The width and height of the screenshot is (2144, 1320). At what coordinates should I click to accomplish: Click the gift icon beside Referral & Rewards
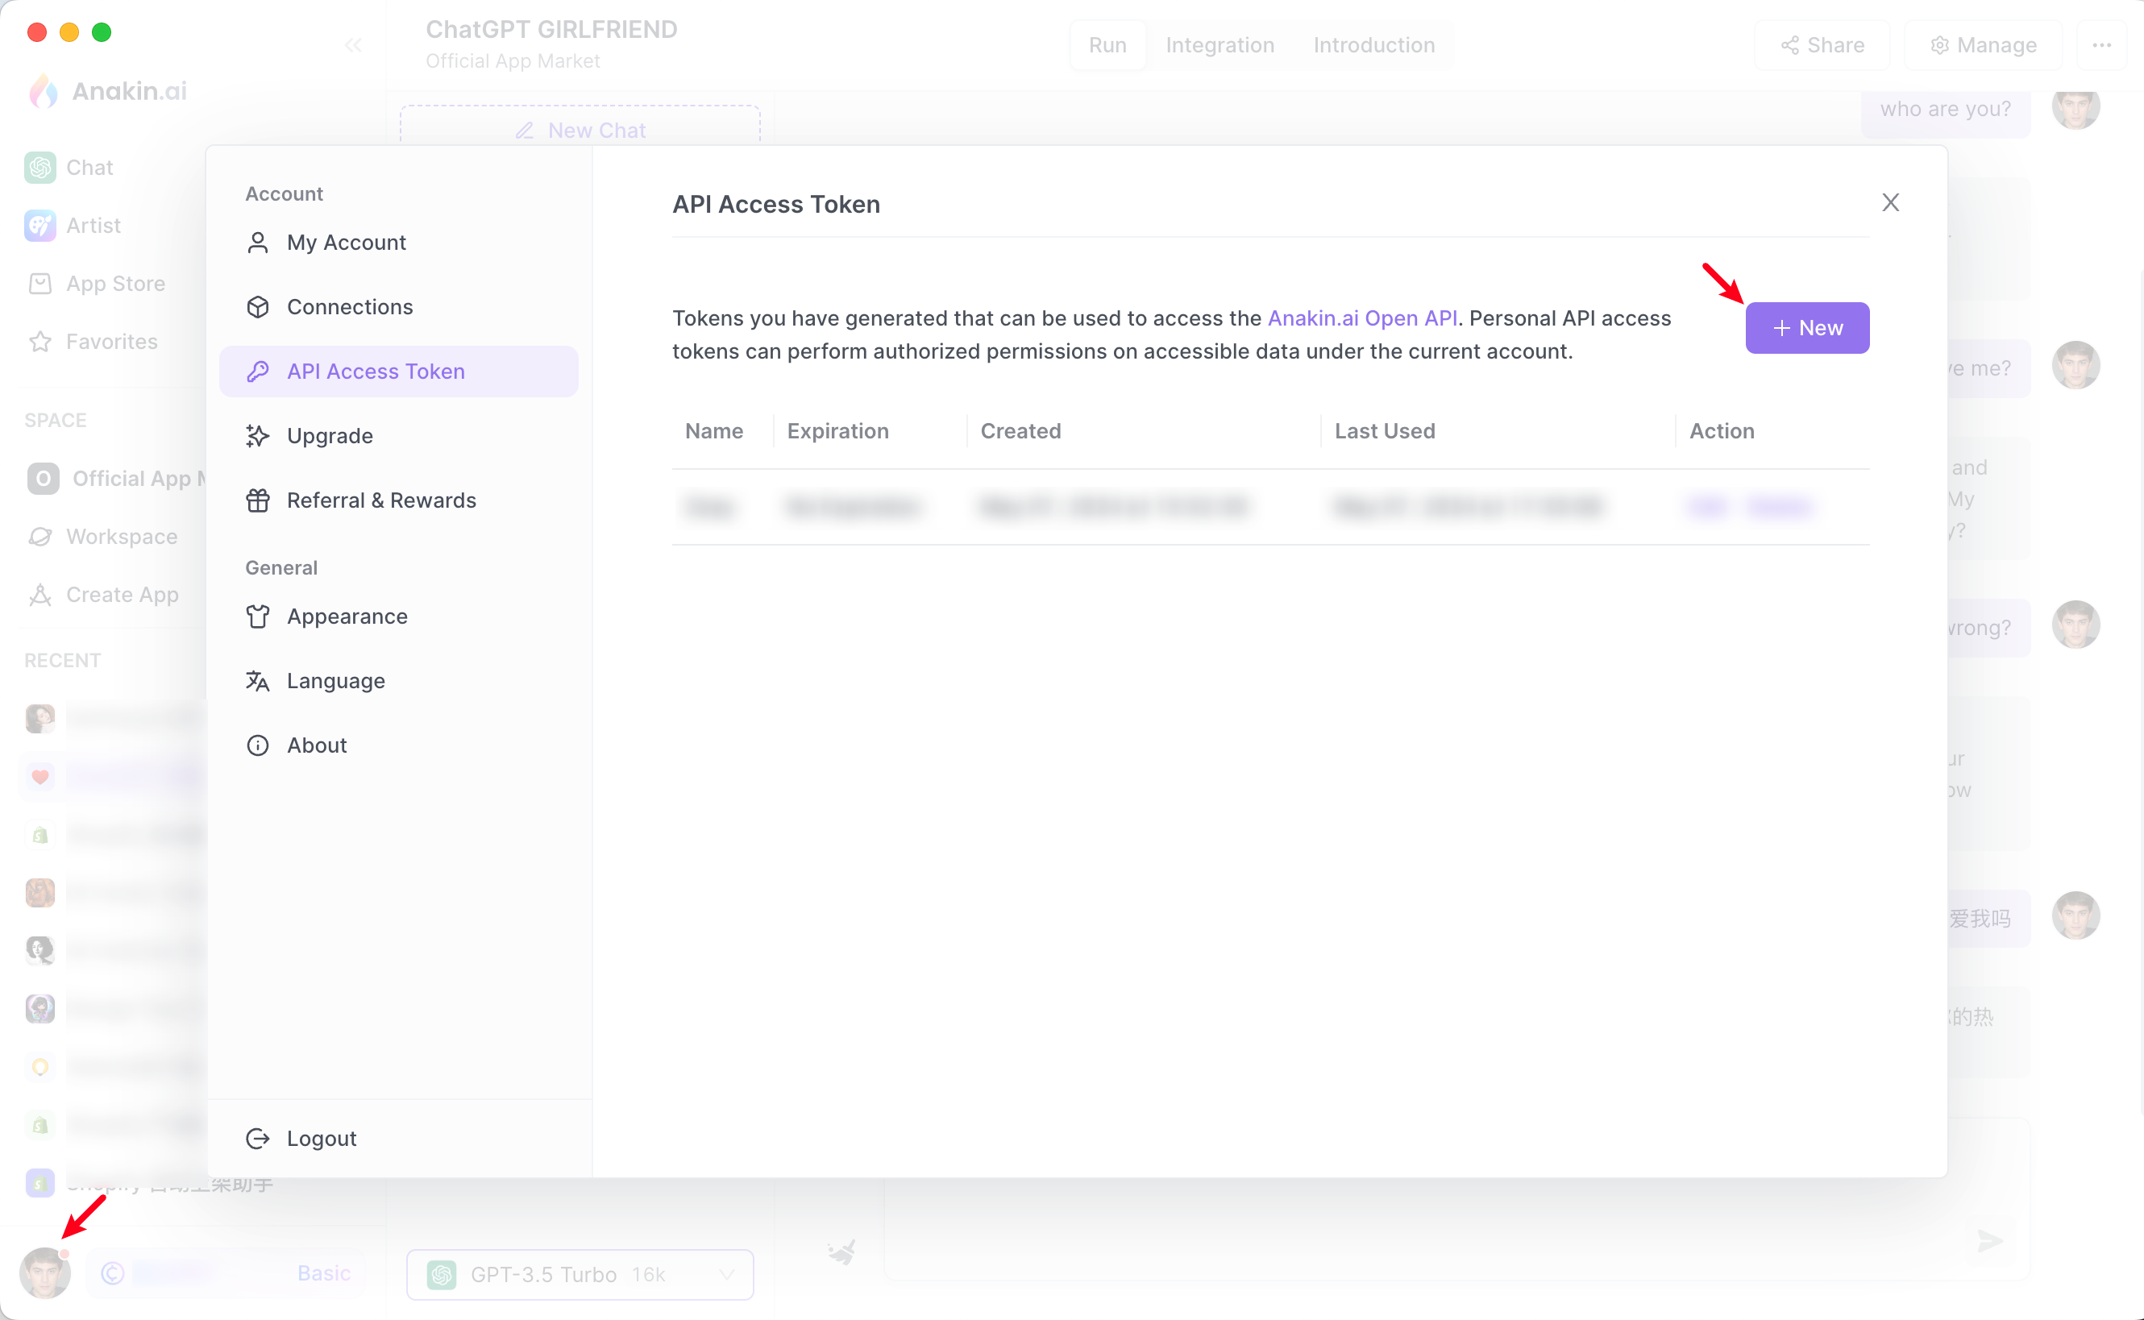pyautogui.click(x=258, y=500)
